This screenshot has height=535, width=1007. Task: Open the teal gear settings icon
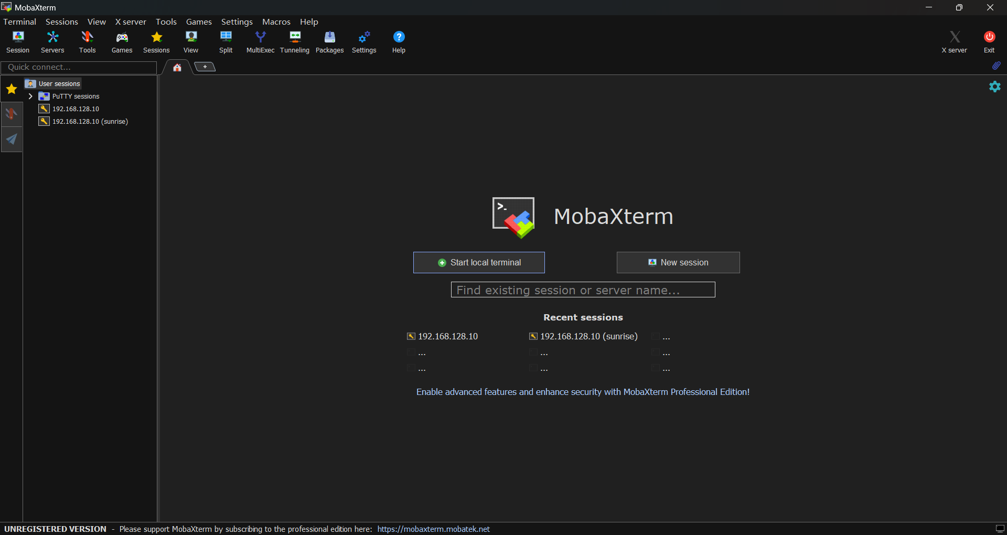(x=994, y=87)
